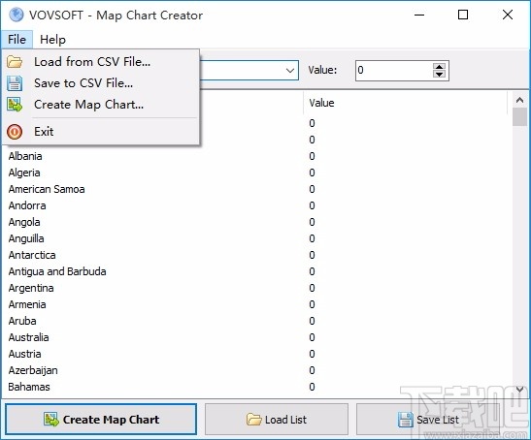The image size is (531, 440).
Task: Click the value 0 in Bahamas row
Action: pyautogui.click(x=312, y=387)
